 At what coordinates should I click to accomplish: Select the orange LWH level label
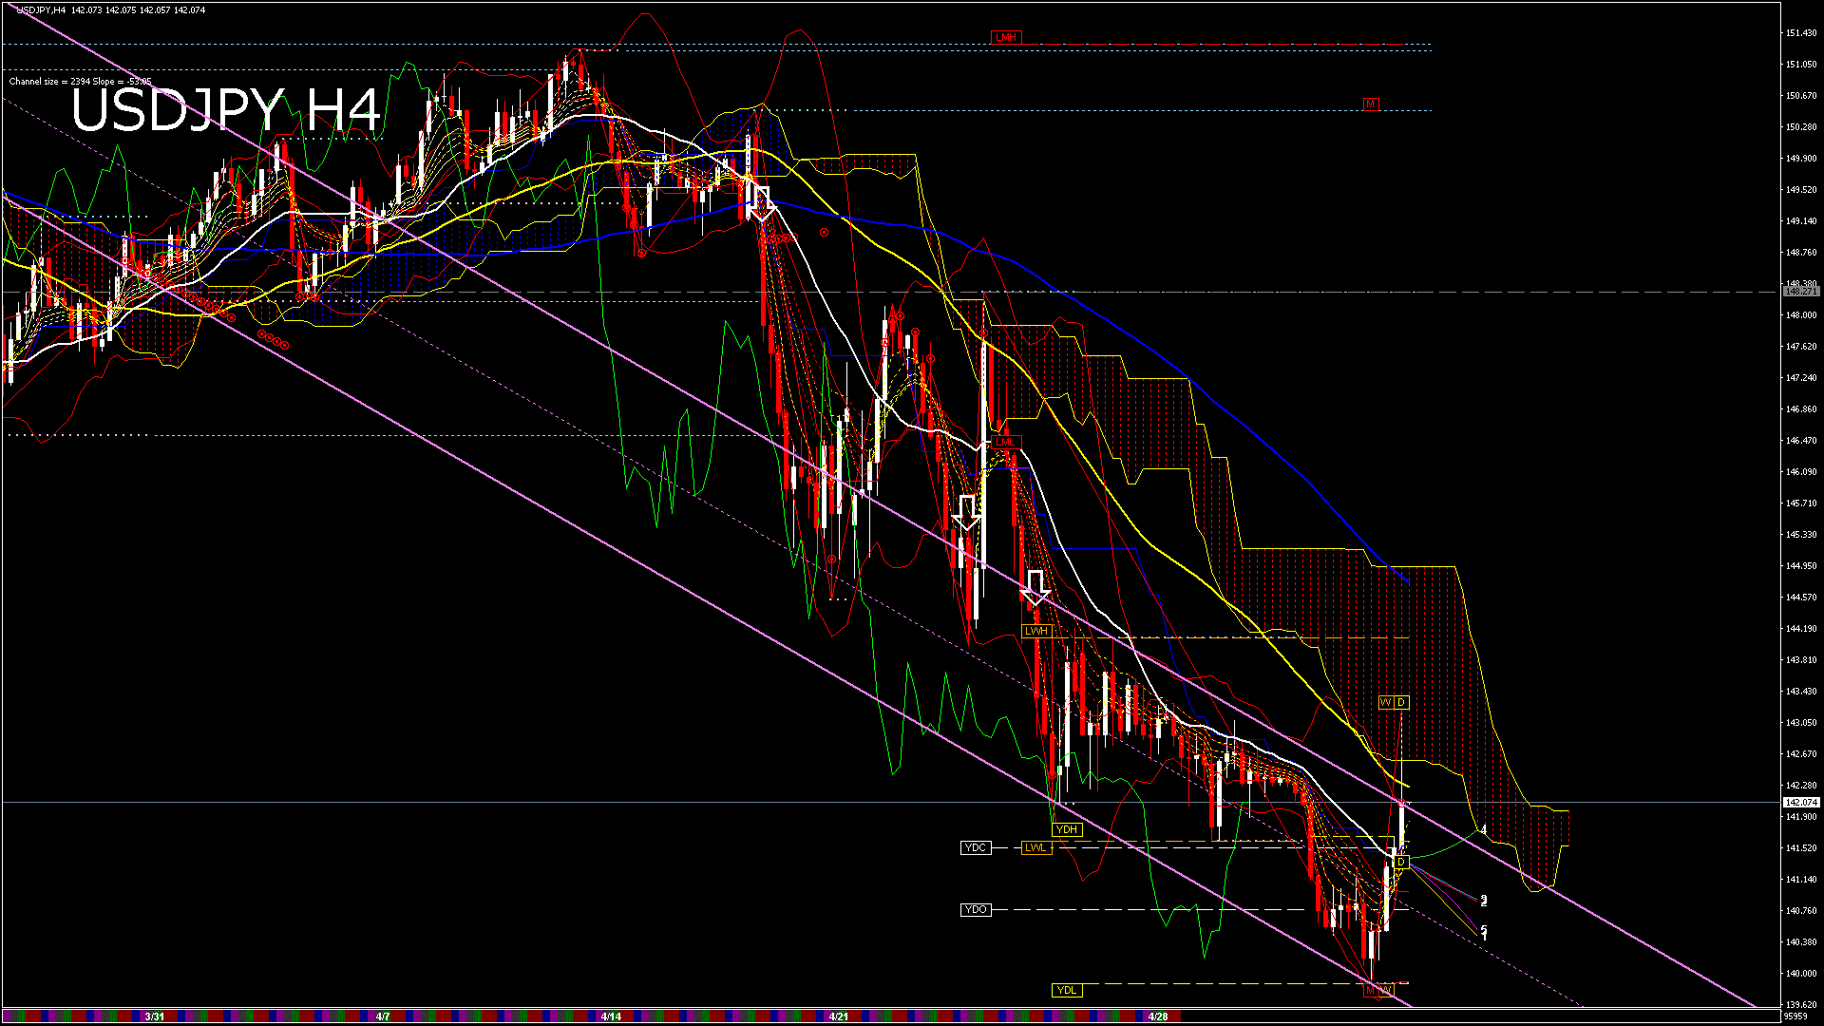(x=1036, y=632)
